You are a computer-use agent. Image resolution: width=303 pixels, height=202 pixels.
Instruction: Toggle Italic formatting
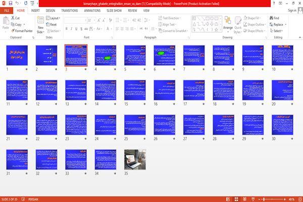71,29
